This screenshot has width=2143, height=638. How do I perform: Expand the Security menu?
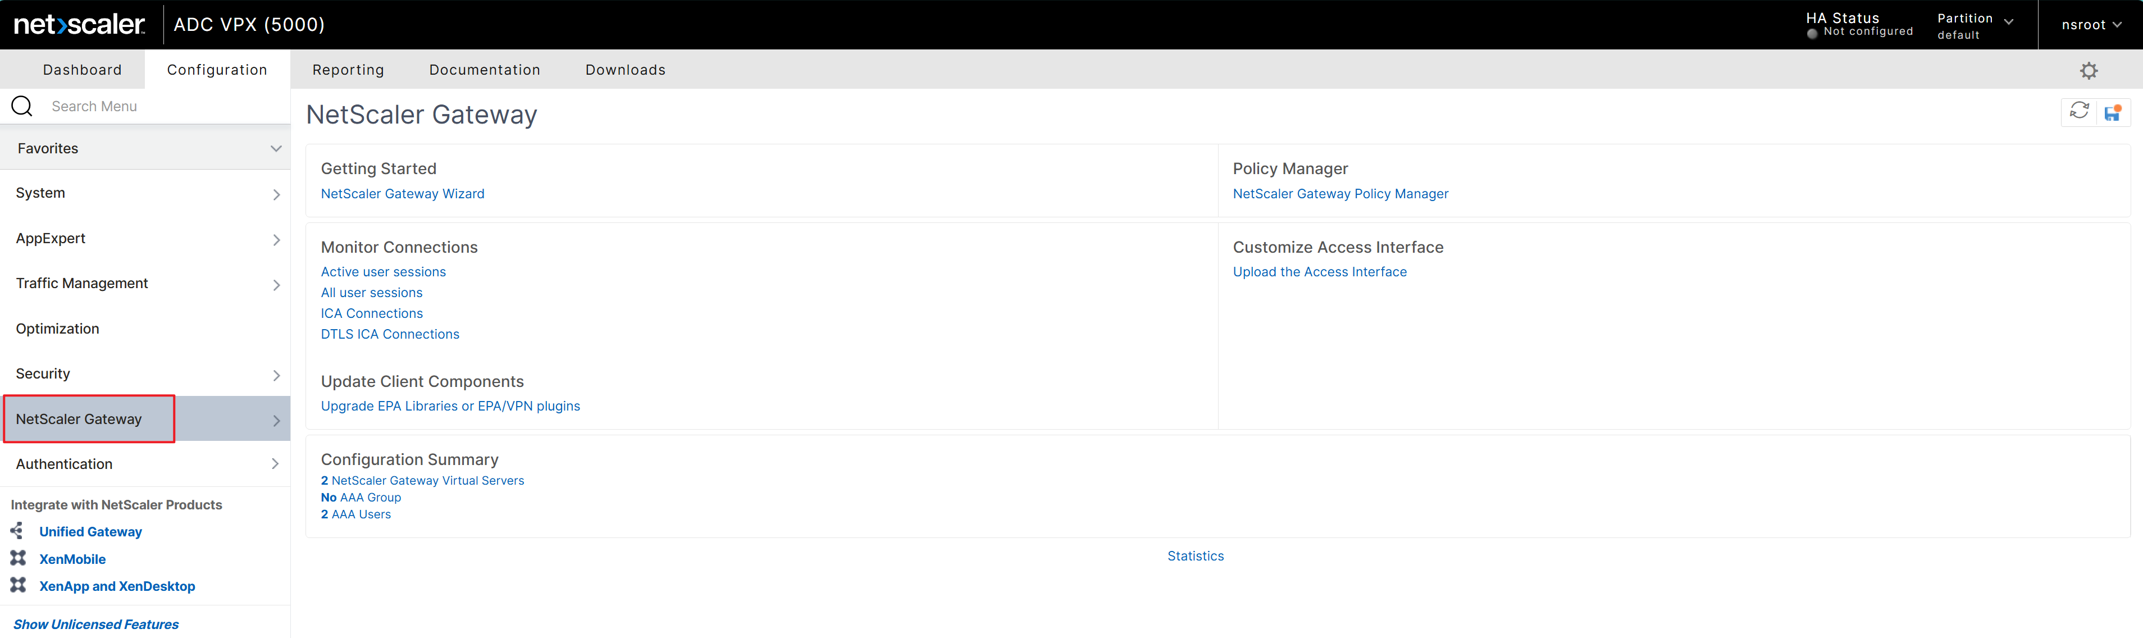(x=276, y=375)
